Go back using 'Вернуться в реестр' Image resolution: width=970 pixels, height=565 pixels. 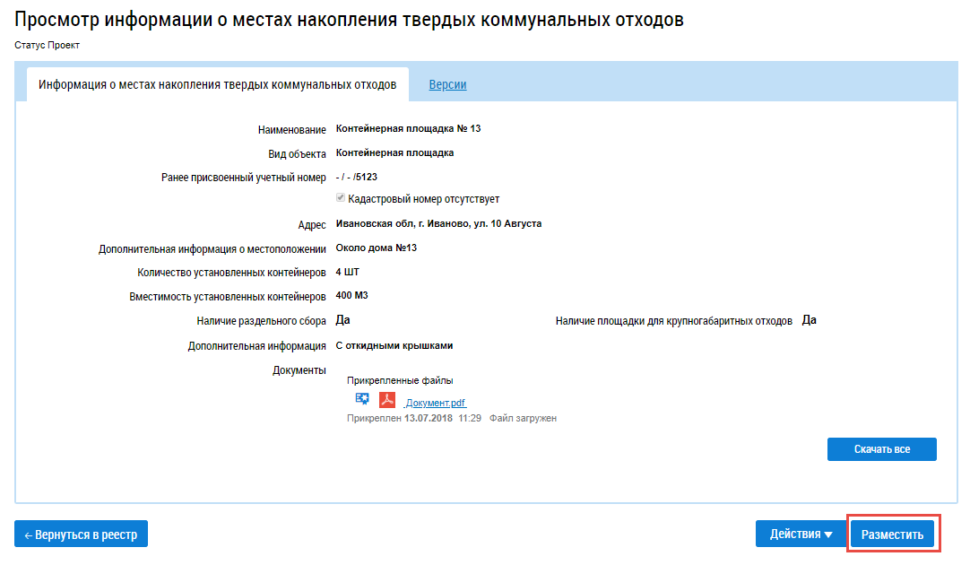81,534
